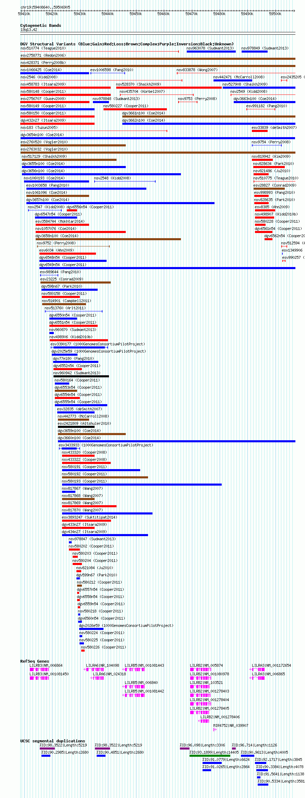
Task: Open gene label LILRB3|NM_001081450
Action: click(x=49, y=674)
